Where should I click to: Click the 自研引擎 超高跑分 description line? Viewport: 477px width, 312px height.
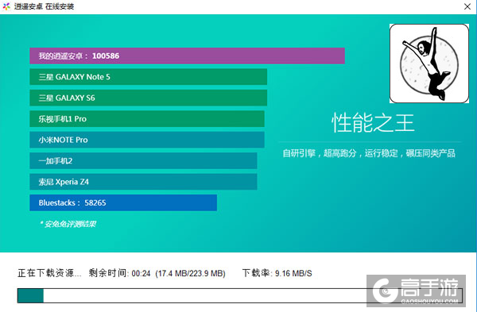click(369, 153)
